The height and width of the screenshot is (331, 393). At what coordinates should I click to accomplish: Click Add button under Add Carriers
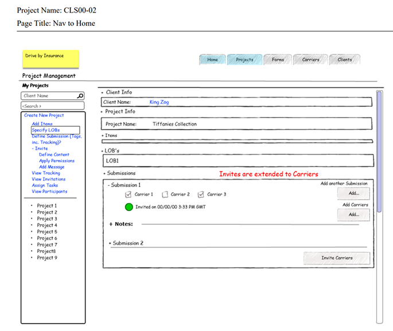(x=354, y=215)
